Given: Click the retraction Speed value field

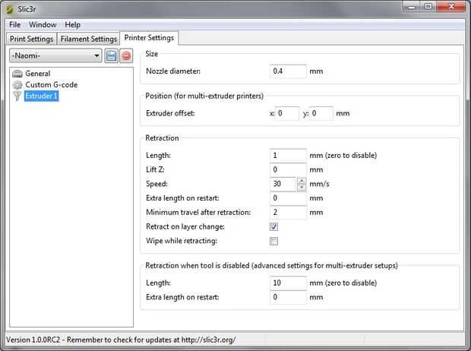Looking at the screenshot, I should pos(283,184).
